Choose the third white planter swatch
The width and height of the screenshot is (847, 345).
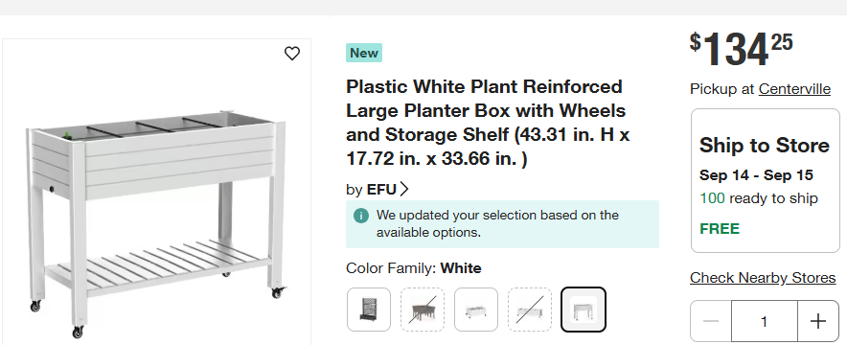click(476, 310)
